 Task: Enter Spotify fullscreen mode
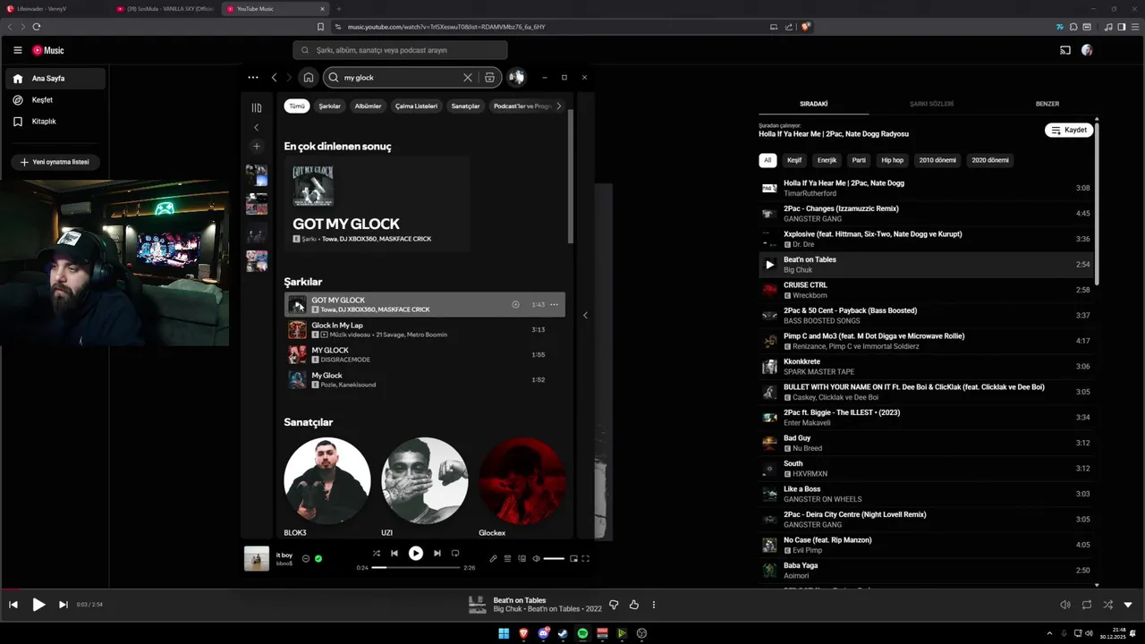click(586, 559)
